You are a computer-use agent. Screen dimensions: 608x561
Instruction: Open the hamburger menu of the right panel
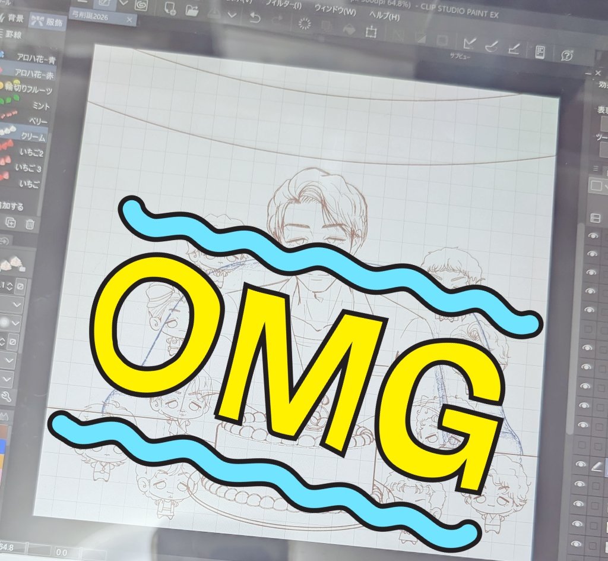pyautogui.click(x=597, y=168)
